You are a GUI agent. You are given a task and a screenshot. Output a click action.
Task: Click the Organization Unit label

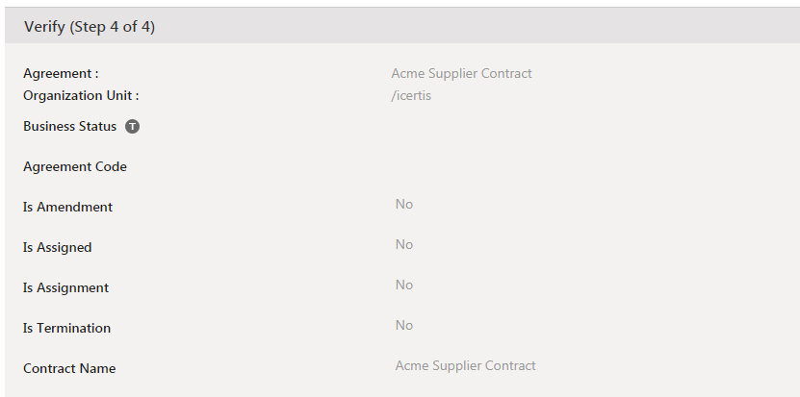click(81, 95)
